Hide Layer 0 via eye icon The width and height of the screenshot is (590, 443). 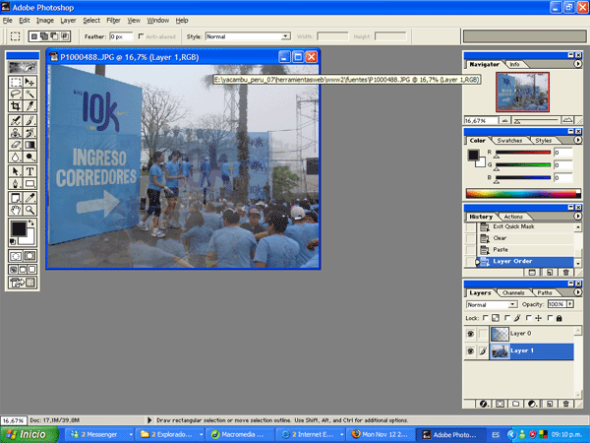470,334
